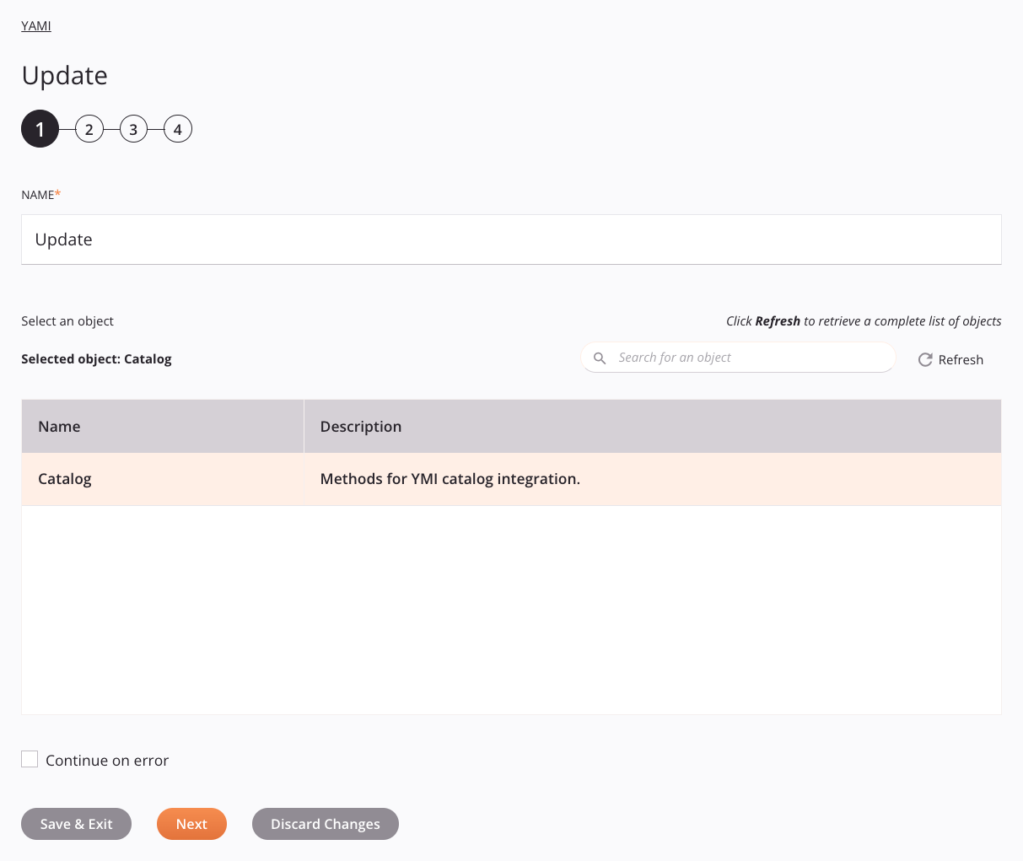The height and width of the screenshot is (861, 1023).
Task: Click the Refresh circular arrow icon
Action: [925, 360]
